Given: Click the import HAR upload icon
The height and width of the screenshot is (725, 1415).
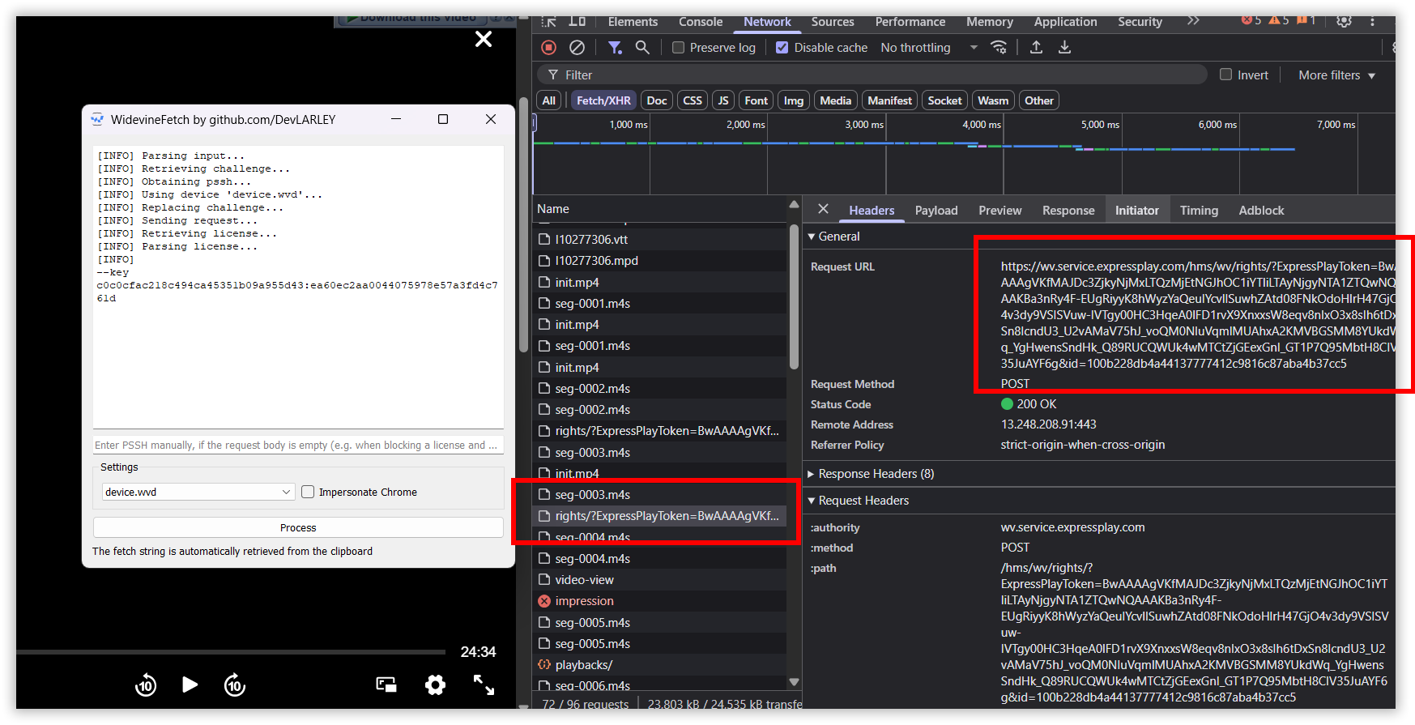Looking at the screenshot, I should pos(1036,48).
